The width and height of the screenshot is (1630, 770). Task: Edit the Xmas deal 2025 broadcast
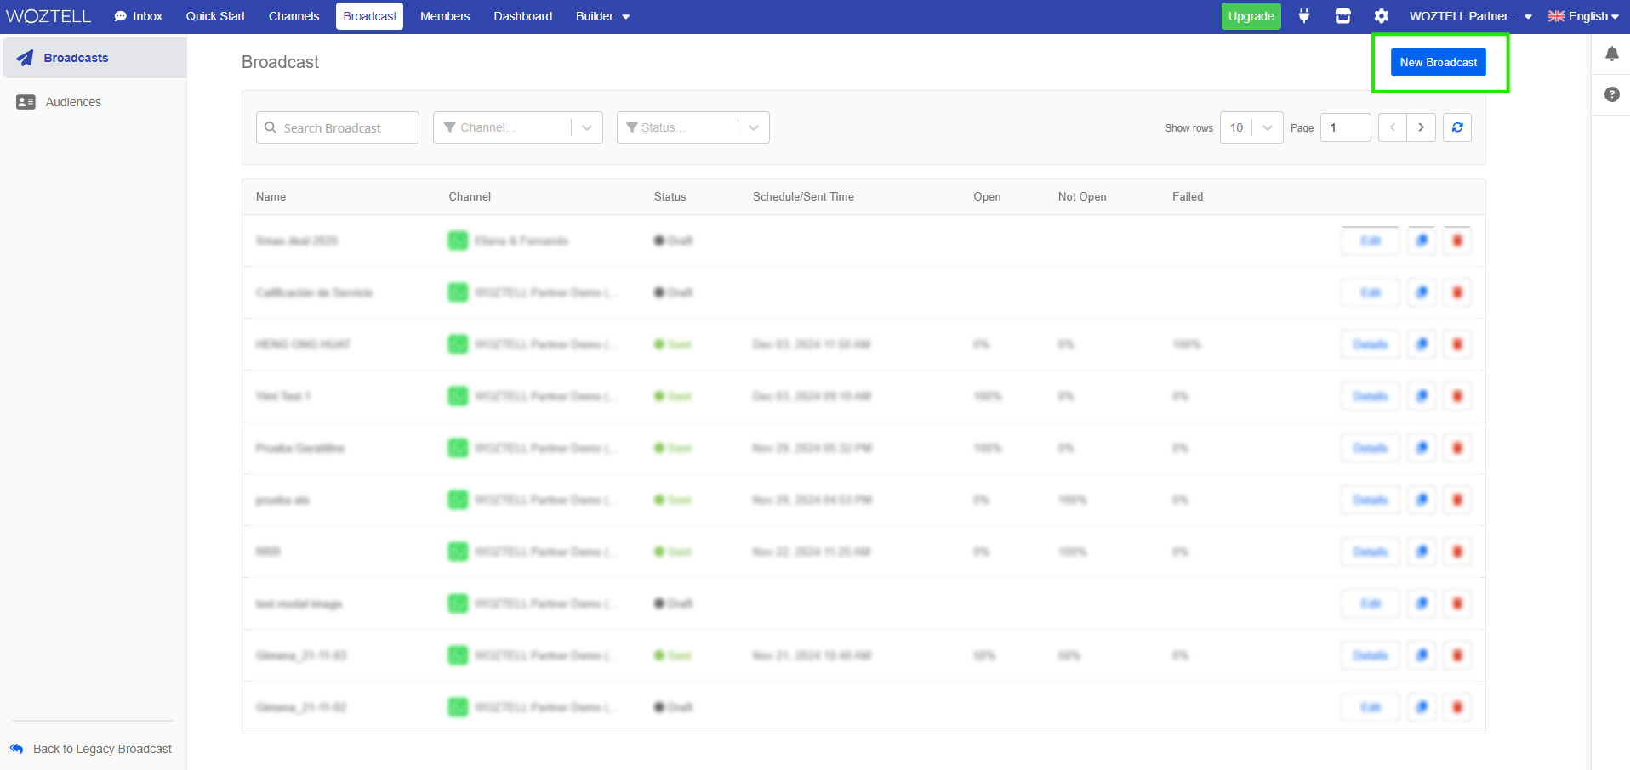click(1370, 241)
